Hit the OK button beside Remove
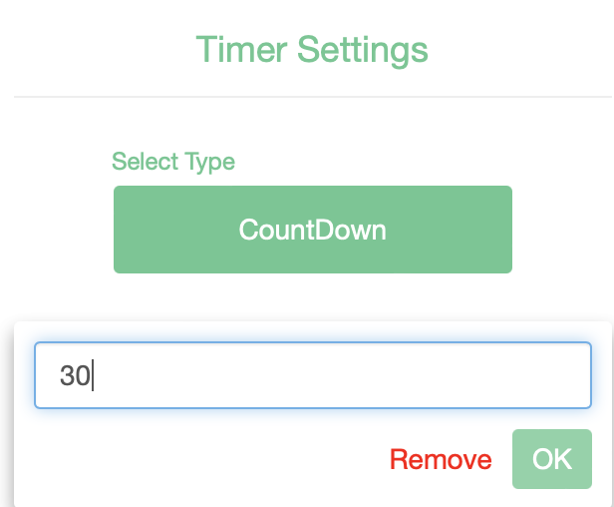The image size is (614, 507). (x=551, y=459)
